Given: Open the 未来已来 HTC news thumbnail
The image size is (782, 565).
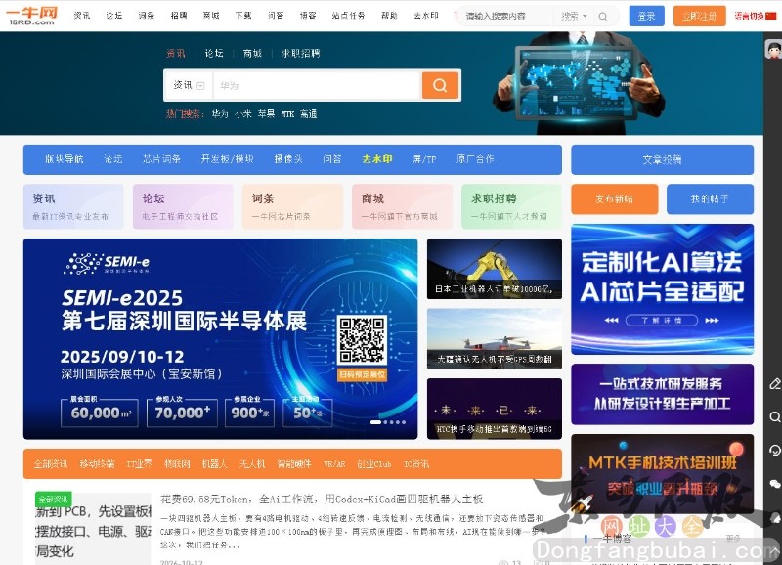Looking at the screenshot, I should click(x=495, y=409).
